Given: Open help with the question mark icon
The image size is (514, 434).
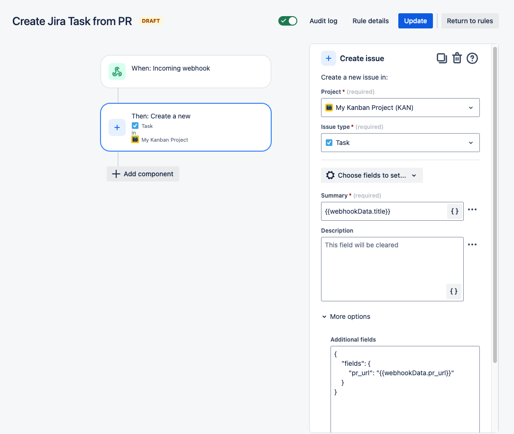Looking at the screenshot, I should 472,58.
